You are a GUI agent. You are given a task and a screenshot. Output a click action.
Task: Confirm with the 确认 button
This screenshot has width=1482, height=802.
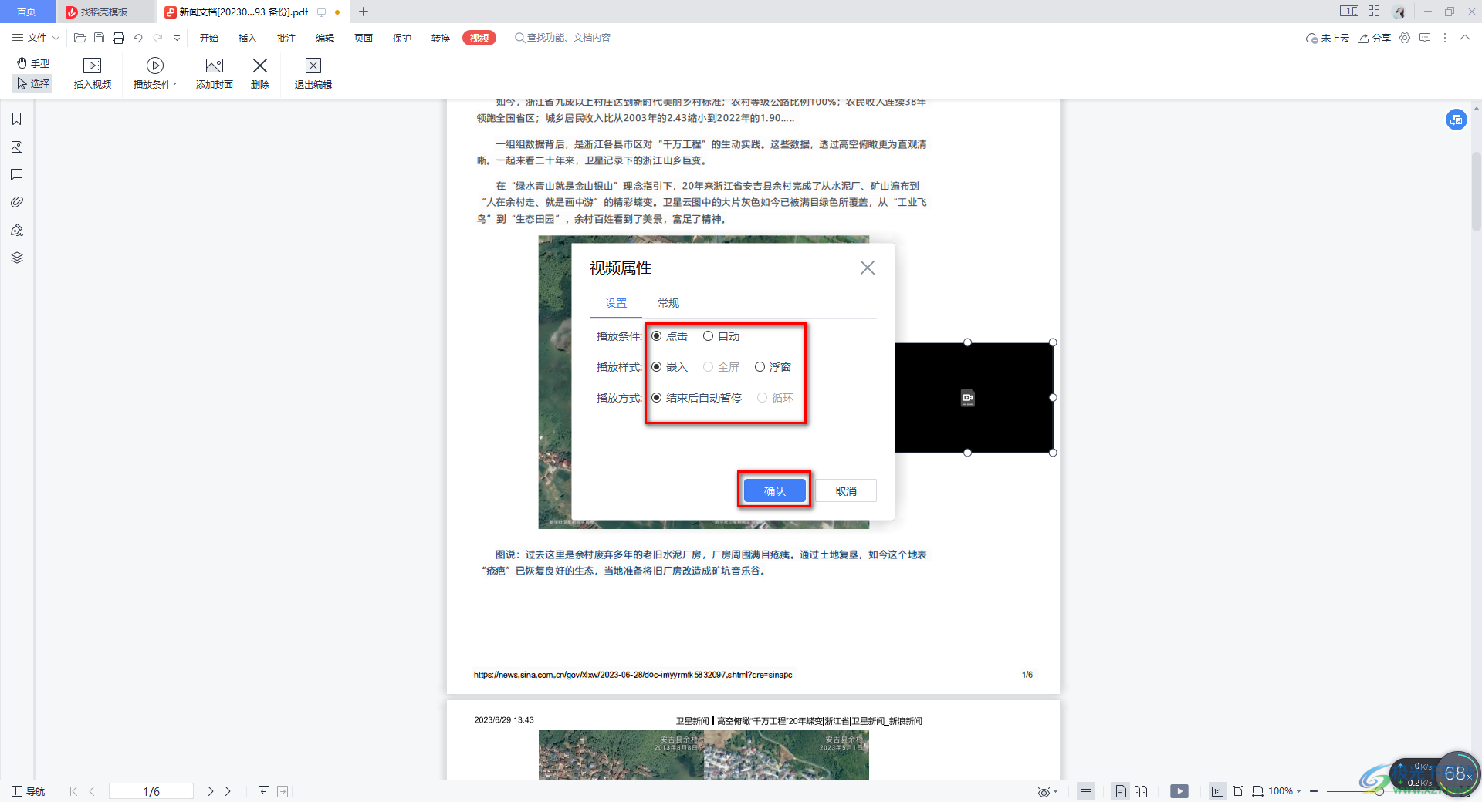(774, 491)
